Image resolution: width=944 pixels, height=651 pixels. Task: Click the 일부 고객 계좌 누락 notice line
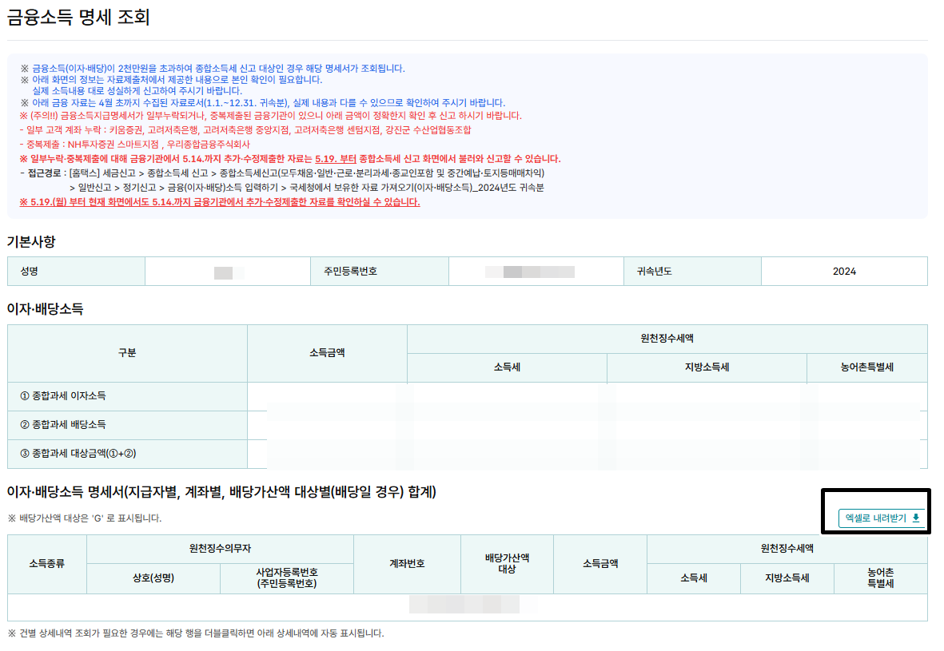245,130
